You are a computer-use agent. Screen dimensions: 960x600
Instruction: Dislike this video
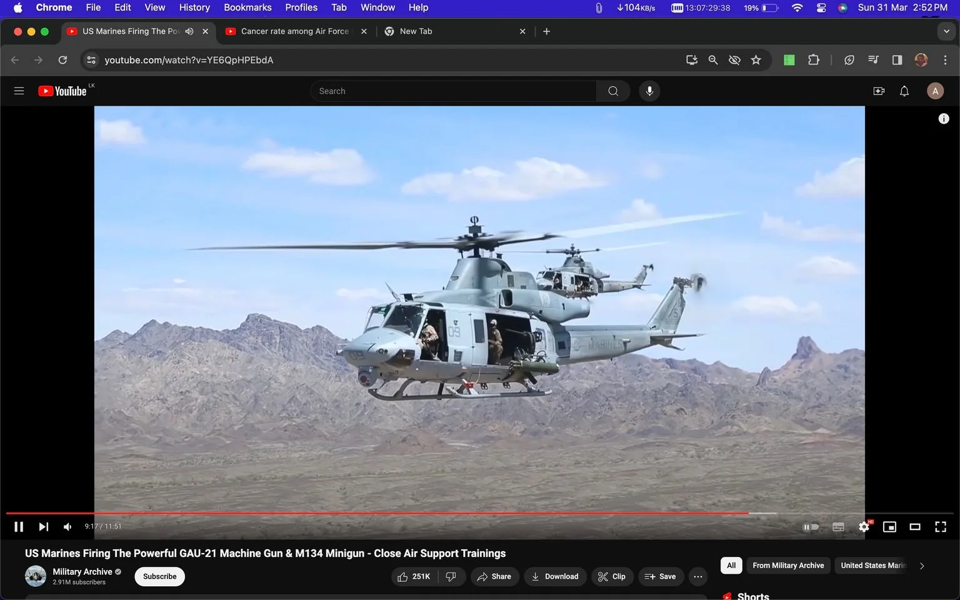tap(451, 576)
